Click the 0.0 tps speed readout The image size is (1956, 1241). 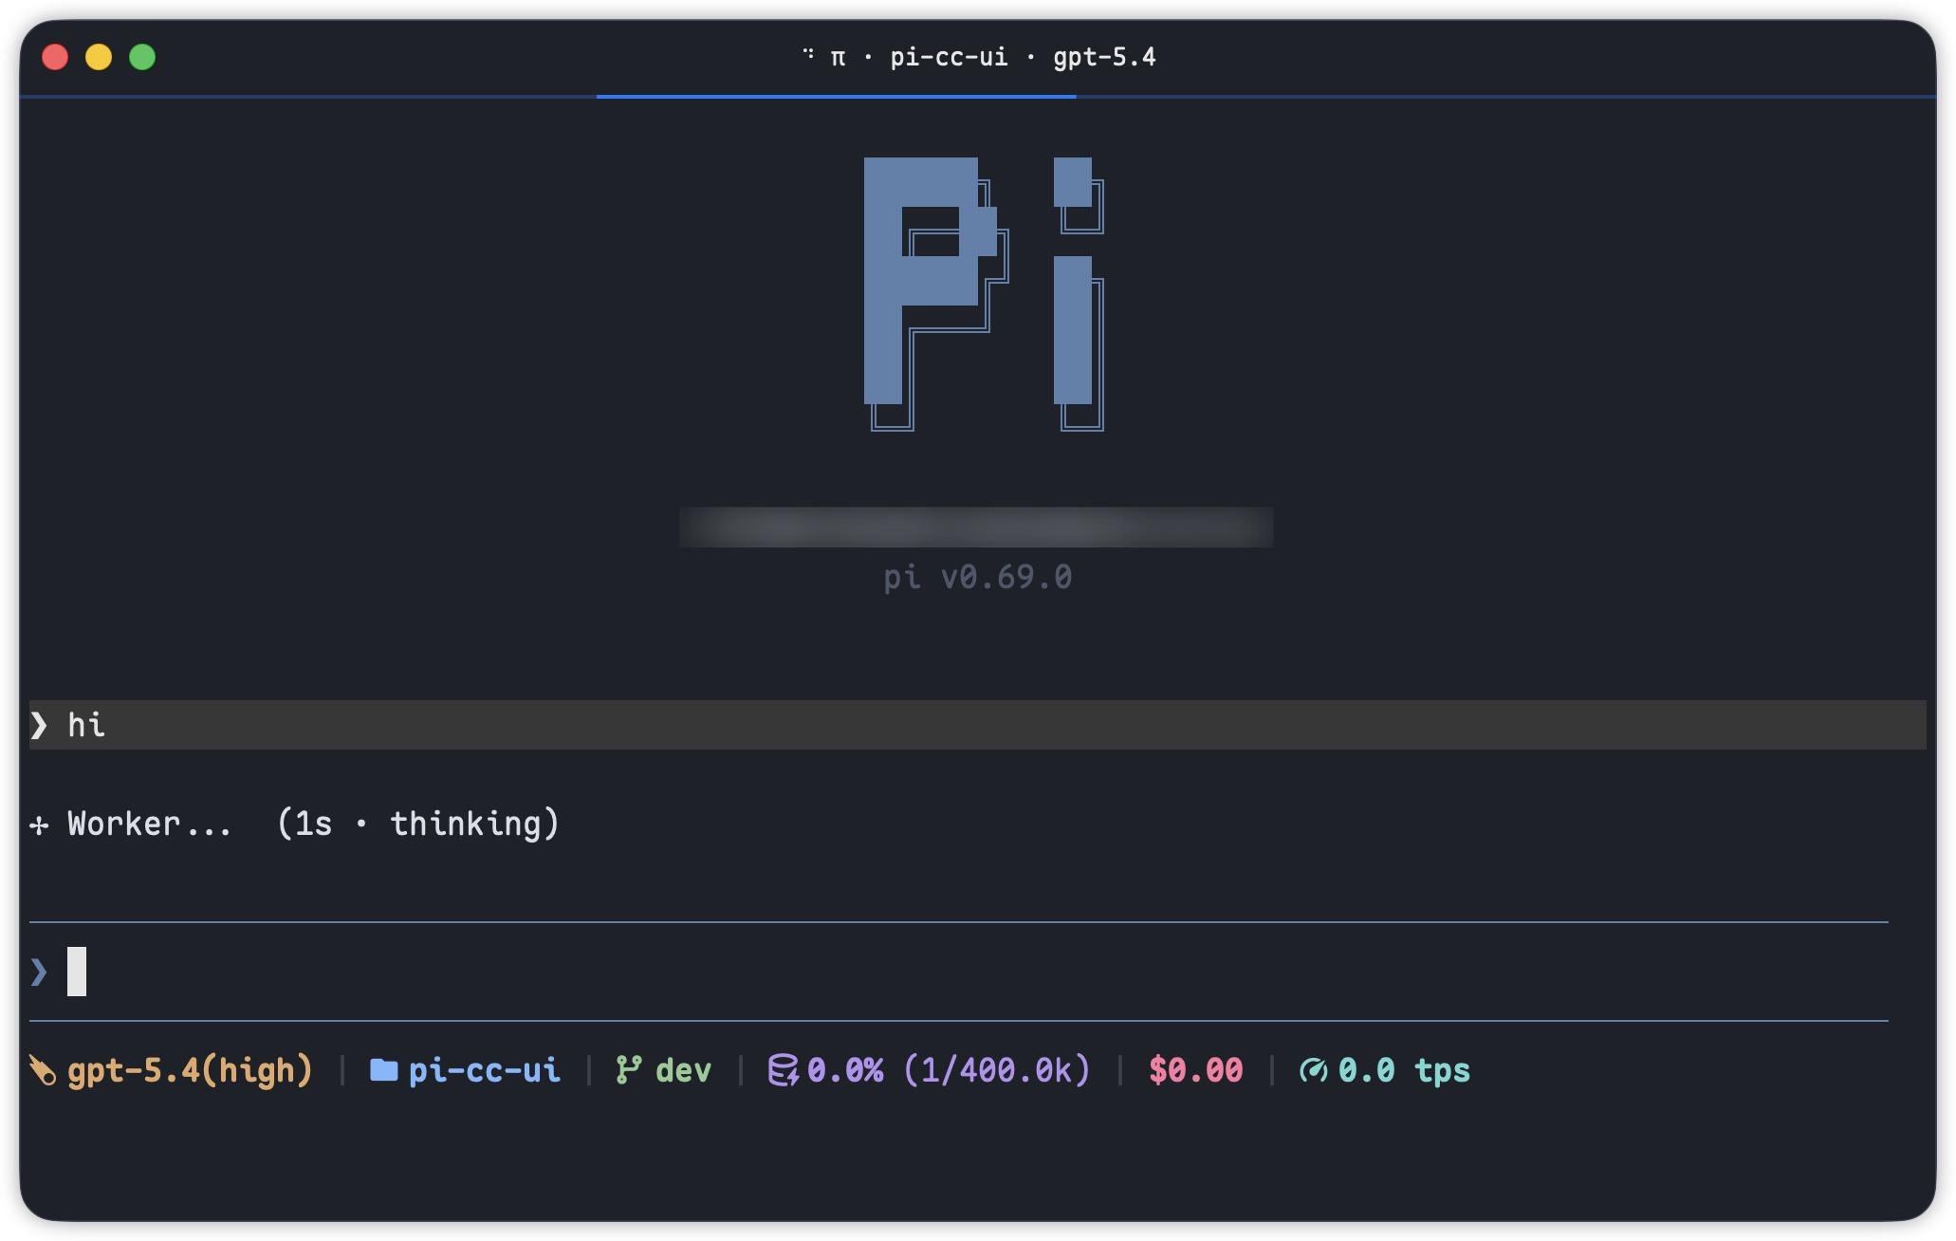(1404, 1070)
